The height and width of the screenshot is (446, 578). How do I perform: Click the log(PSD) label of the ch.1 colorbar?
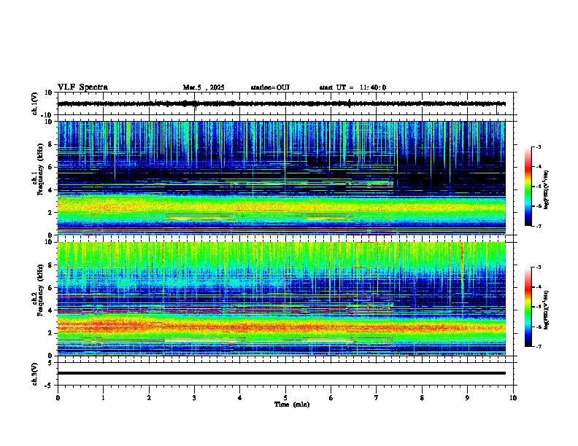point(546,190)
